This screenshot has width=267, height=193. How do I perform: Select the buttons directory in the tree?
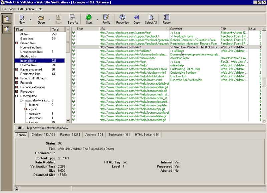click(34, 105)
